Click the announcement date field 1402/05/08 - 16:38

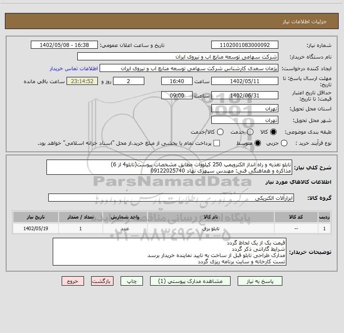tap(64, 45)
